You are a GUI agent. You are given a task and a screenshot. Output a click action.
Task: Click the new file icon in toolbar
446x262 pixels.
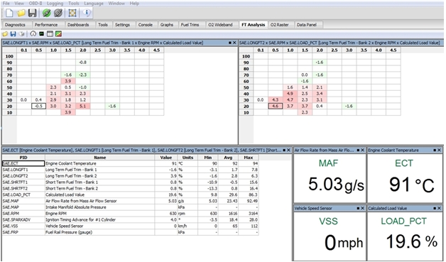tap(9, 13)
